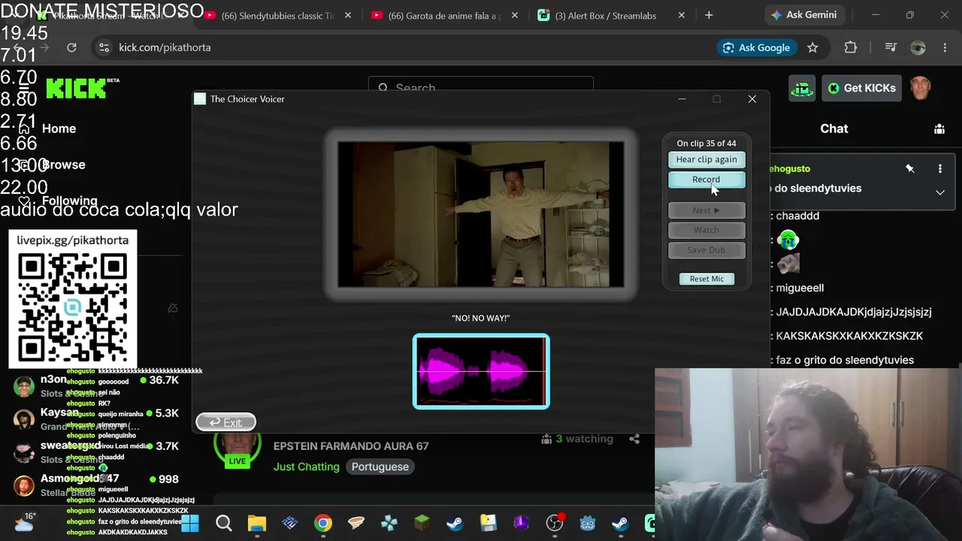The width and height of the screenshot is (962, 541).
Task: Open the Windows Start menu
Action: tap(190, 523)
